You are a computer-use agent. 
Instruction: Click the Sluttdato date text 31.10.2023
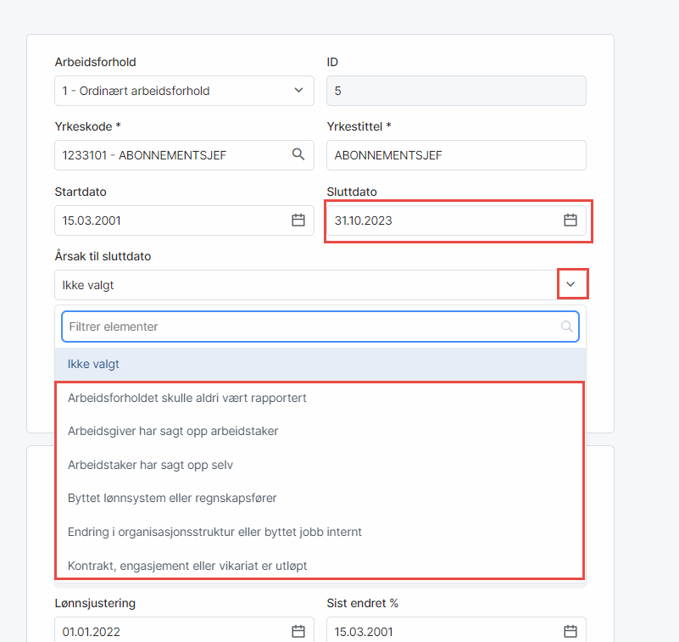pyautogui.click(x=364, y=221)
